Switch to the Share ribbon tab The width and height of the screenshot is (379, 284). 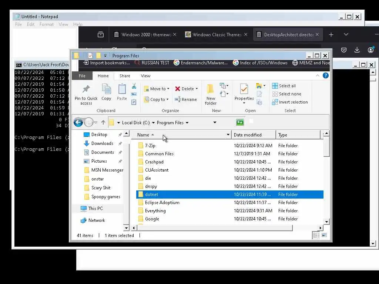(x=125, y=76)
